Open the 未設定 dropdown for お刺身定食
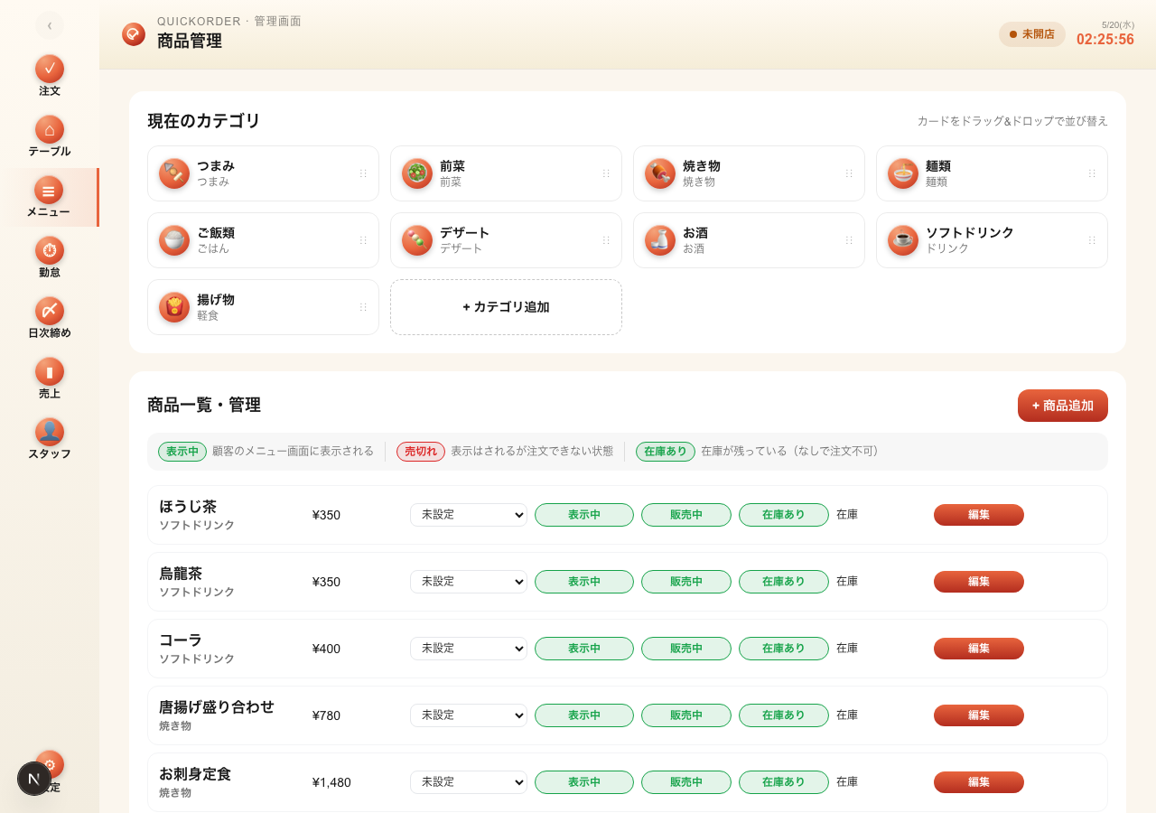 (x=469, y=782)
